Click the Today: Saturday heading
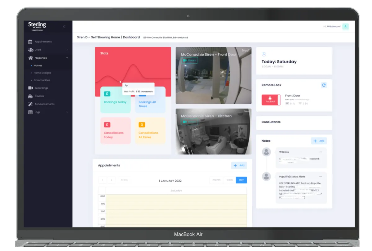Screen dimensions: 372x251 coord(279,62)
